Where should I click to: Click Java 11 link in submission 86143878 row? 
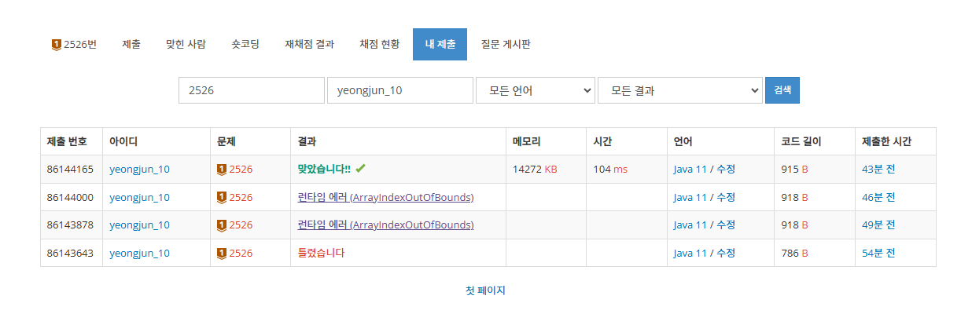coord(690,225)
